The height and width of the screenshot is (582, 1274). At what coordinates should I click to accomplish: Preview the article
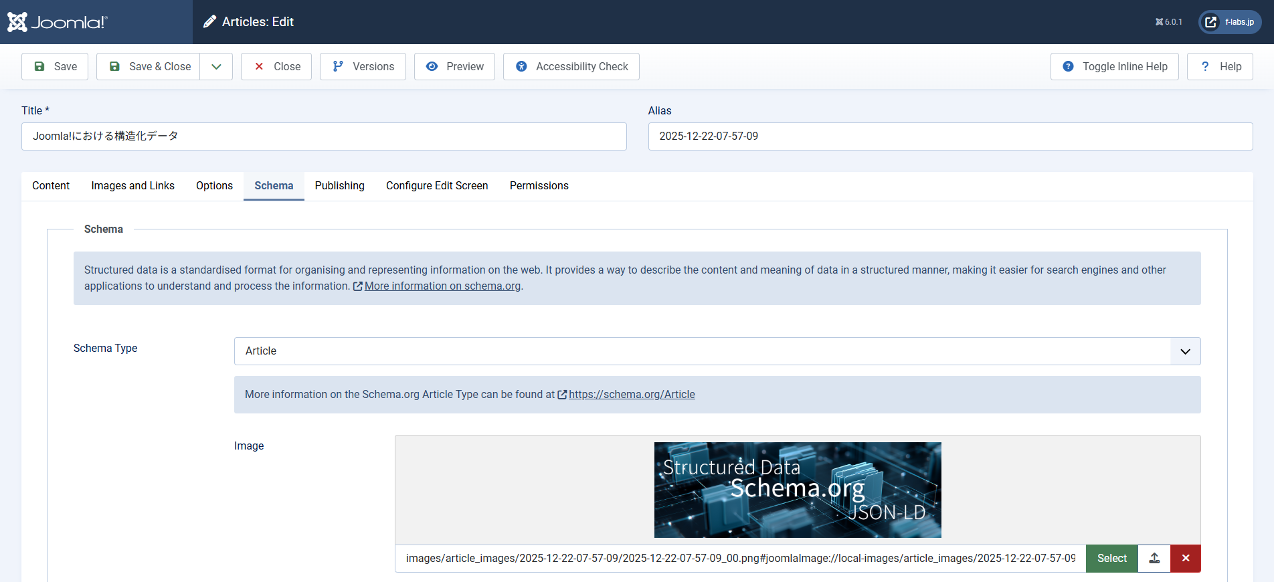point(454,66)
